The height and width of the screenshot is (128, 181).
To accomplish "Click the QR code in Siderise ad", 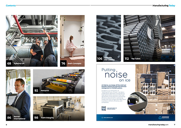I will coord(103,108).
